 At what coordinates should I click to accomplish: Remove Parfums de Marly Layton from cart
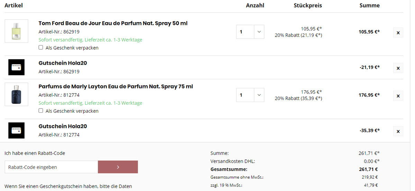point(398,96)
